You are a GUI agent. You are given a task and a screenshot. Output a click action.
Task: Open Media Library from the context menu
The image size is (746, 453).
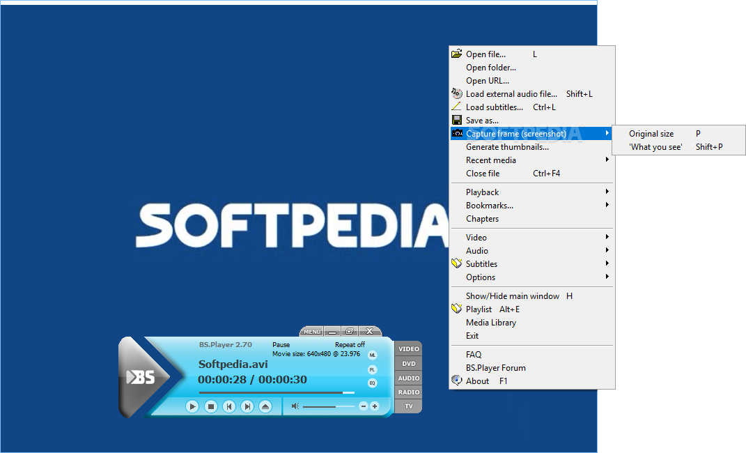pyautogui.click(x=532, y=323)
